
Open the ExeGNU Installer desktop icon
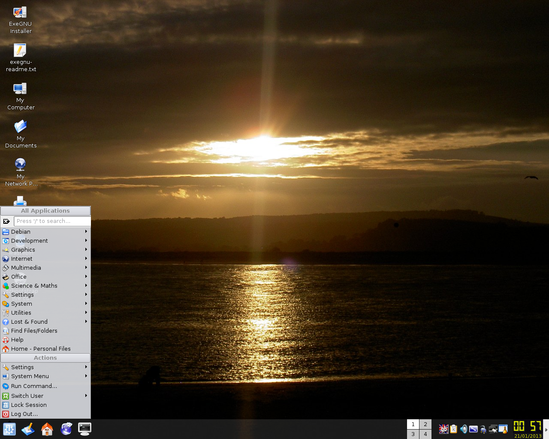pyautogui.click(x=21, y=20)
